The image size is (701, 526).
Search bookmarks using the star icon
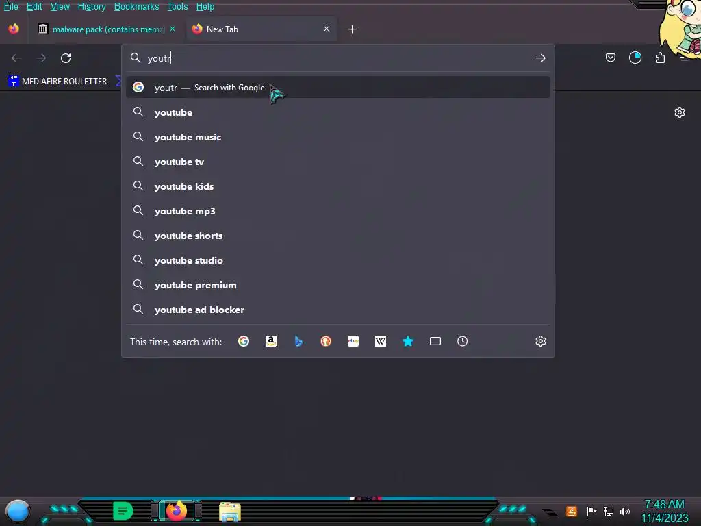tap(408, 341)
